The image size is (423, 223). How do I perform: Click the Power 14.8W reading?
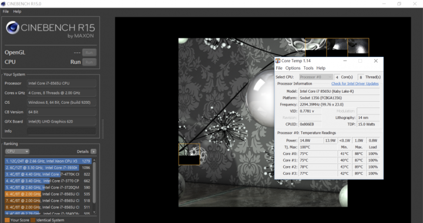[311, 141]
